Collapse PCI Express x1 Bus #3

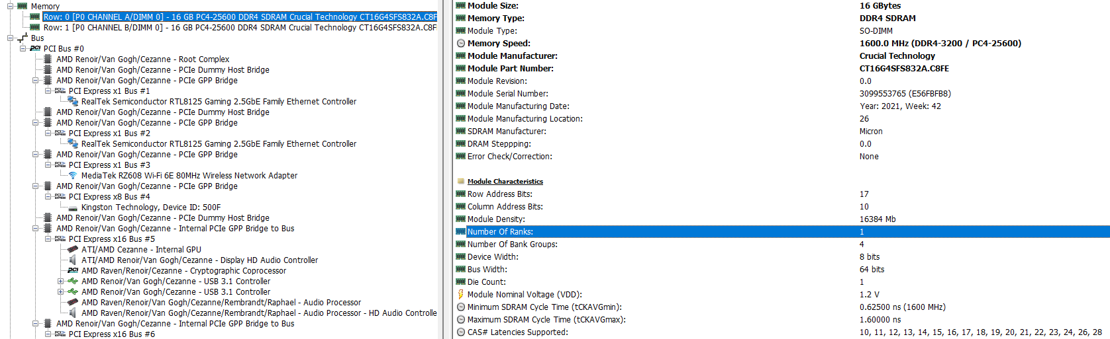48,165
